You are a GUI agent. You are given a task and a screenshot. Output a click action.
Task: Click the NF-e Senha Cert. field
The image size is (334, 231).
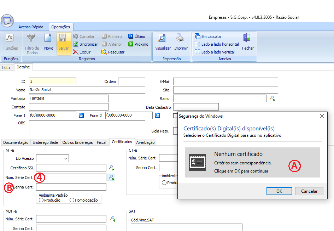click(x=71, y=187)
